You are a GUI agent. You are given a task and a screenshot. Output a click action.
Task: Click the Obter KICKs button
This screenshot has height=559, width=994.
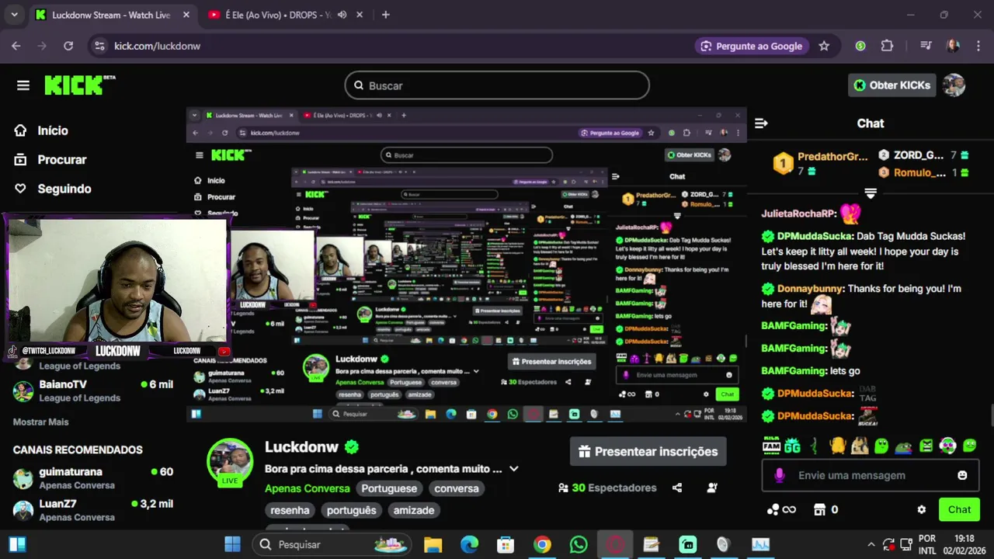(x=891, y=85)
